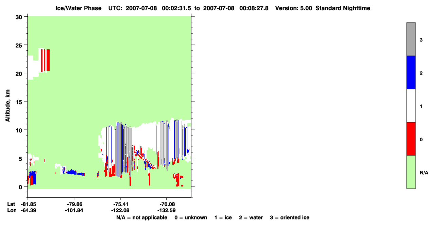This screenshot has width=442, height=227.
Task: Click longitude value -122.08
Action: (120, 210)
